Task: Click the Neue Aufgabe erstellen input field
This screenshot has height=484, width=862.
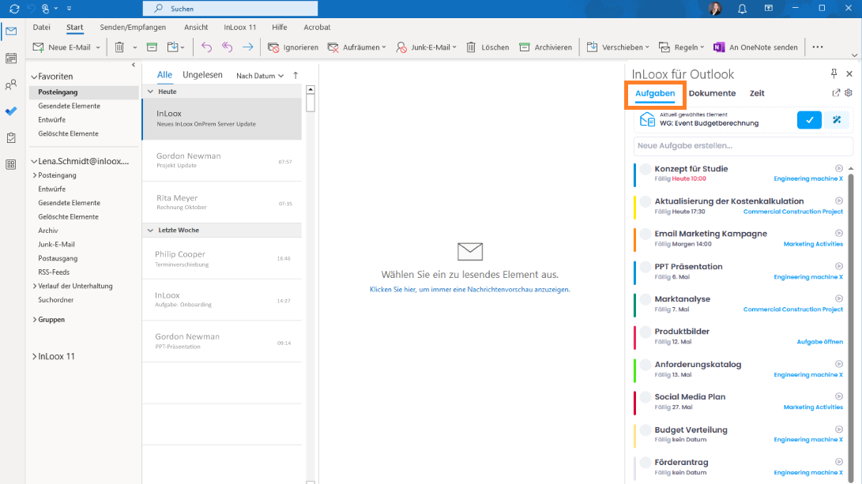Action: coord(743,145)
